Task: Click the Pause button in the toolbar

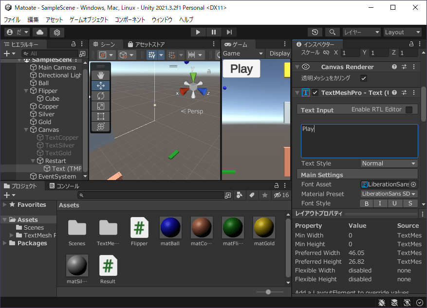Action: 213,32
